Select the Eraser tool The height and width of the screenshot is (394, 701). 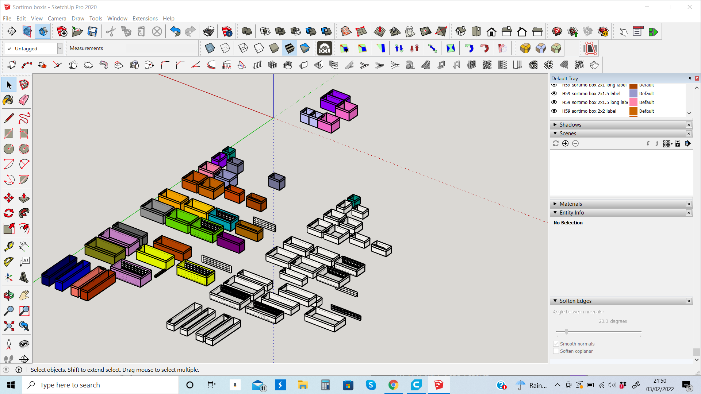click(24, 100)
